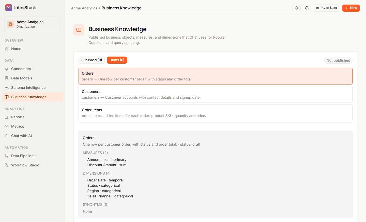Click the Reports chart icon
Image resolution: width=366 pixels, height=222 pixels.
click(7, 117)
